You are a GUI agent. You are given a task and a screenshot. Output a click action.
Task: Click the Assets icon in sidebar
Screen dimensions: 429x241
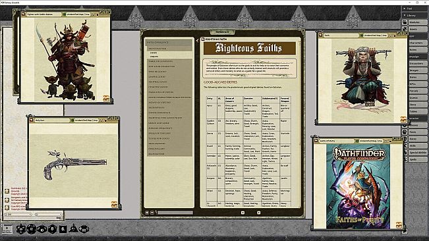coord(405,29)
